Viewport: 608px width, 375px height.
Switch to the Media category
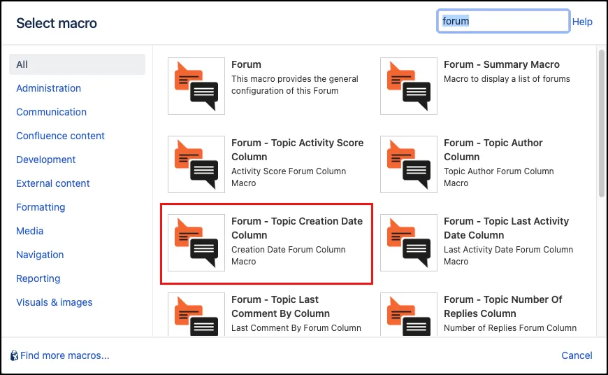[30, 231]
